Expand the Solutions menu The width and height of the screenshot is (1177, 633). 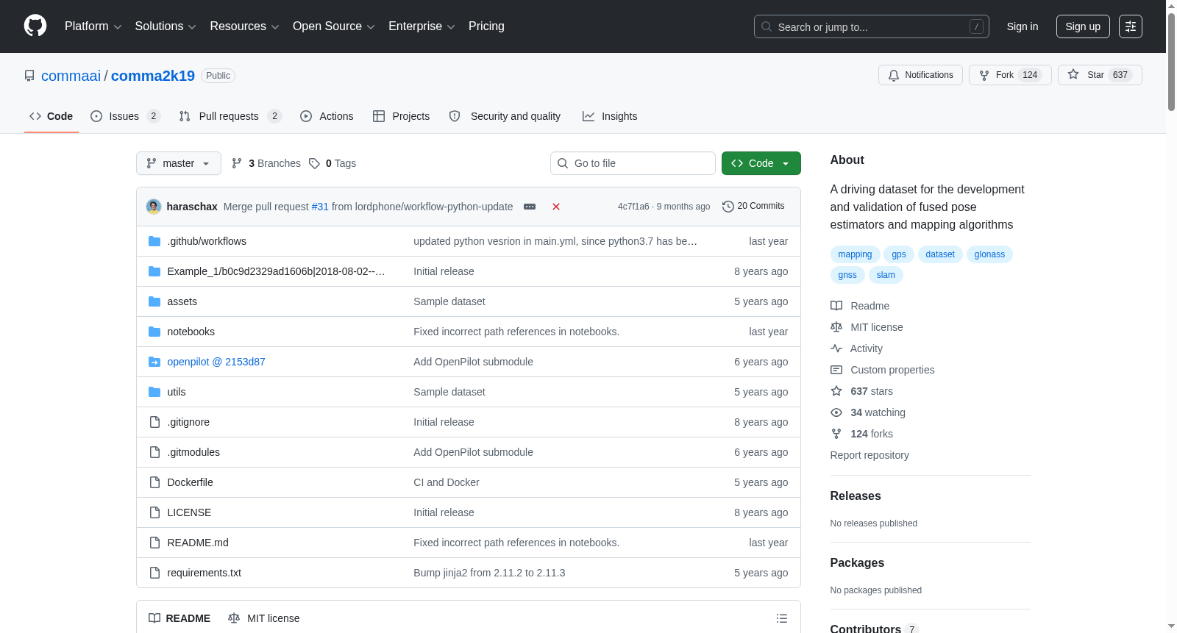coord(166,26)
